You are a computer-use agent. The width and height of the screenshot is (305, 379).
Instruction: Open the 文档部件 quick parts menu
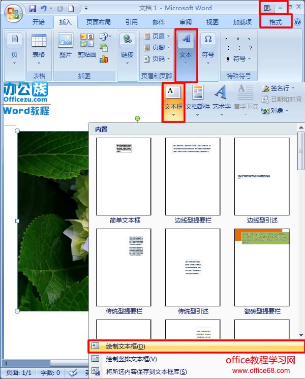tap(198, 100)
